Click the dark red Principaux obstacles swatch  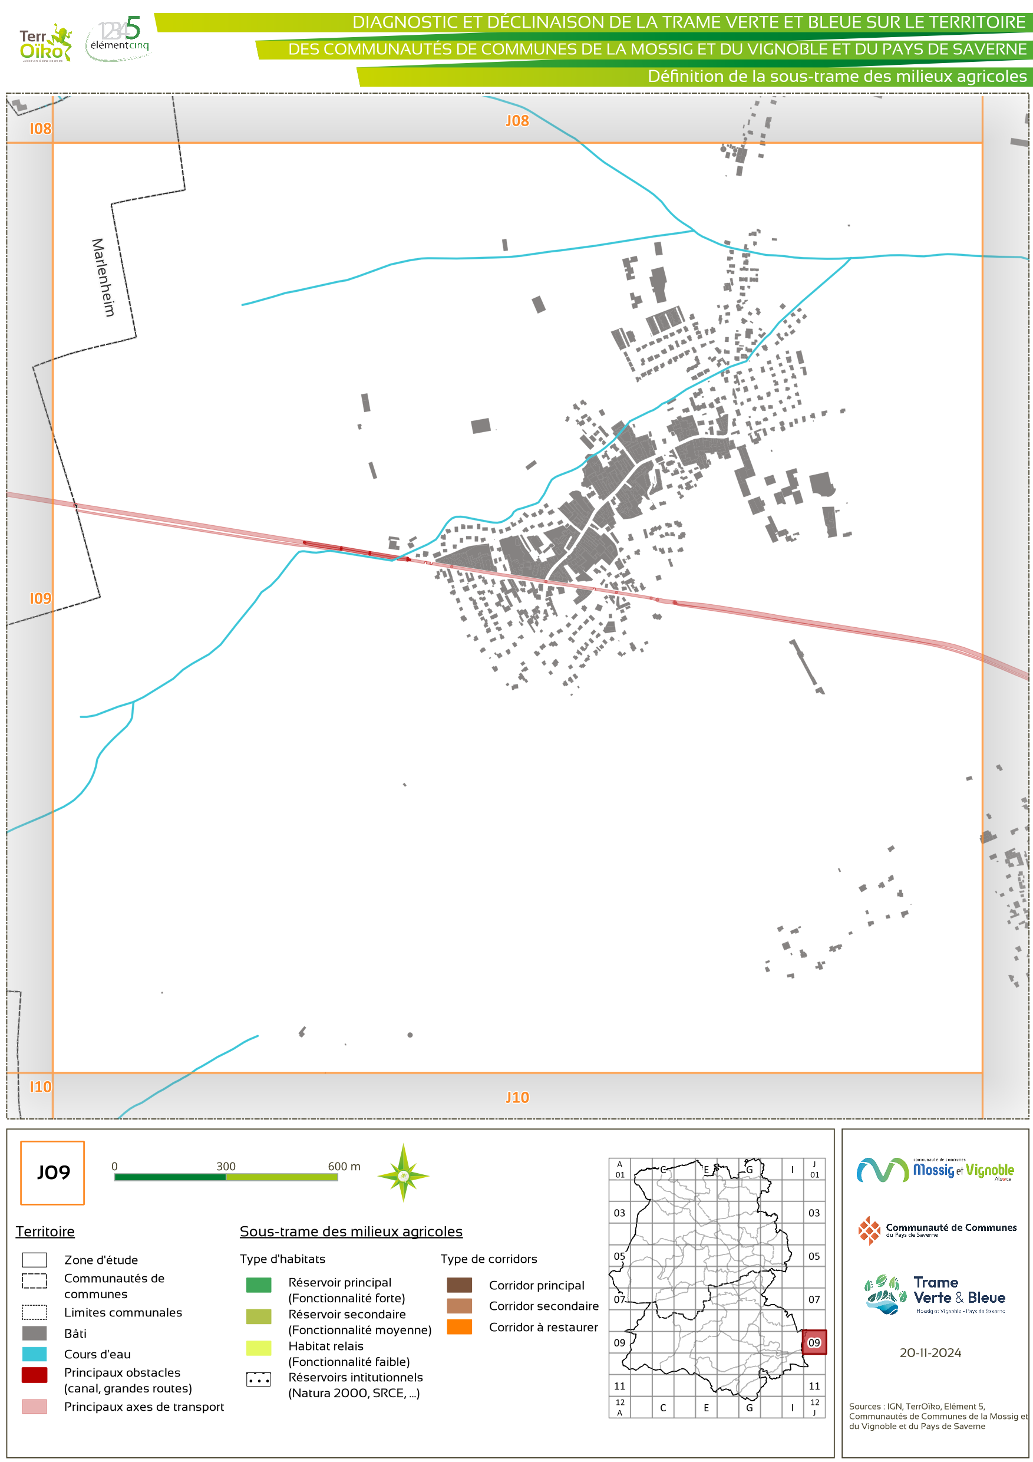(34, 1375)
